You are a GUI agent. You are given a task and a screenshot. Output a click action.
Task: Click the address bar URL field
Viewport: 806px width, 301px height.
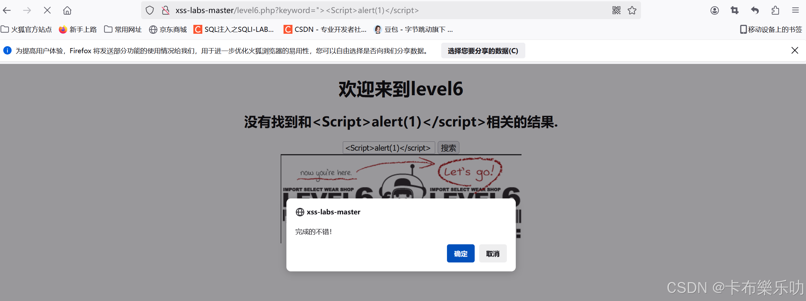coord(391,11)
